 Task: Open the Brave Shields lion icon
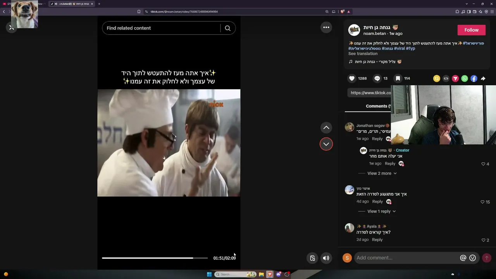pos(342,12)
